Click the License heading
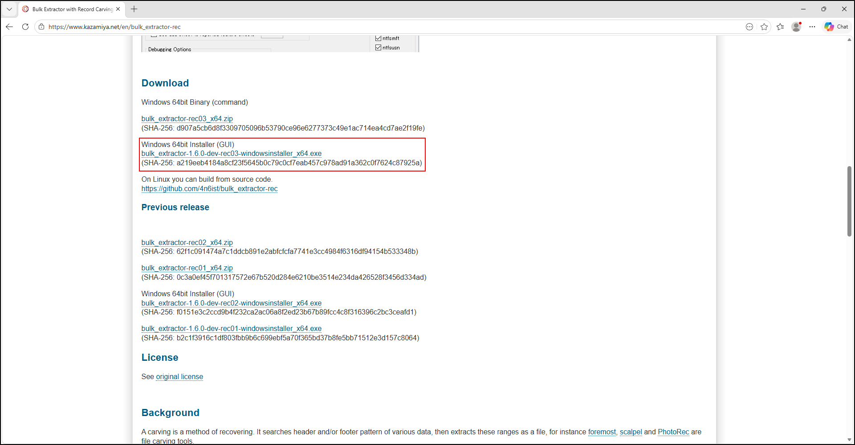The height and width of the screenshot is (445, 855). [x=160, y=358]
